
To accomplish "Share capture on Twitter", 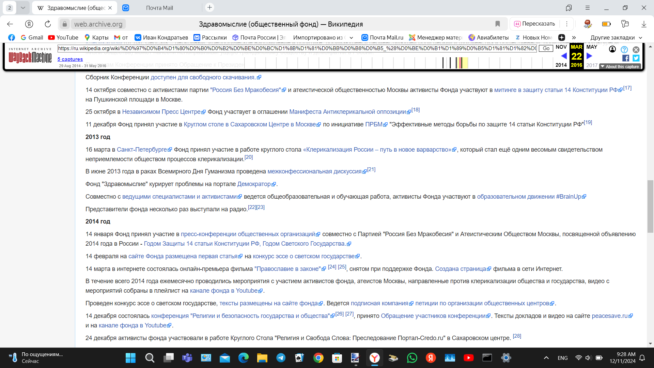I will (x=636, y=58).
